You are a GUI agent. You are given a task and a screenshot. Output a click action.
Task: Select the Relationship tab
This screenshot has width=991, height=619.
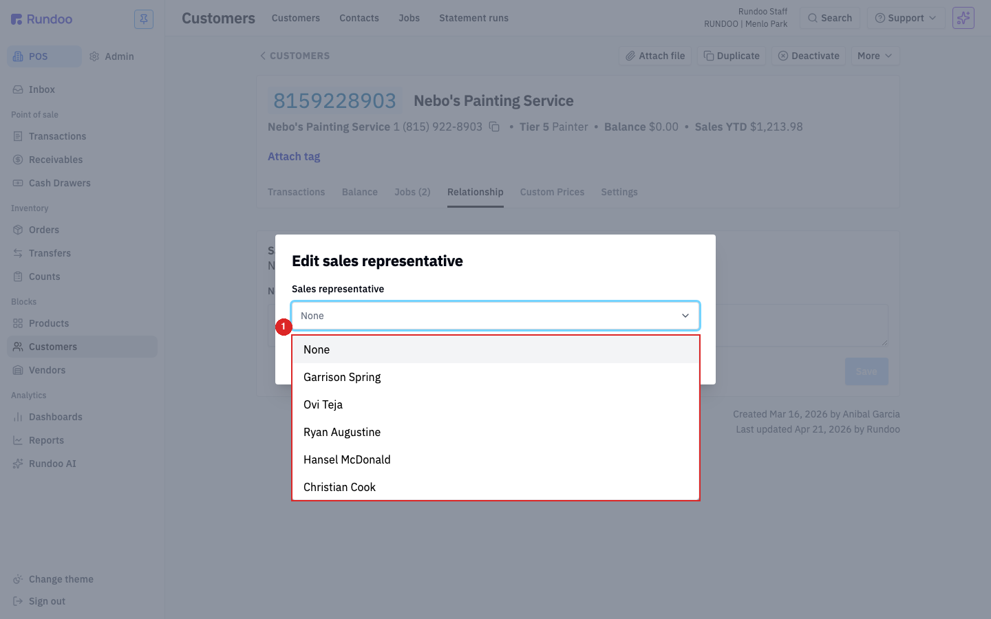(x=476, y=192)
